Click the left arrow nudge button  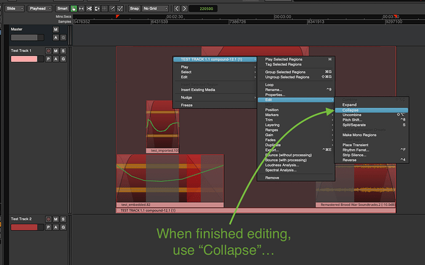pos(176,9)
